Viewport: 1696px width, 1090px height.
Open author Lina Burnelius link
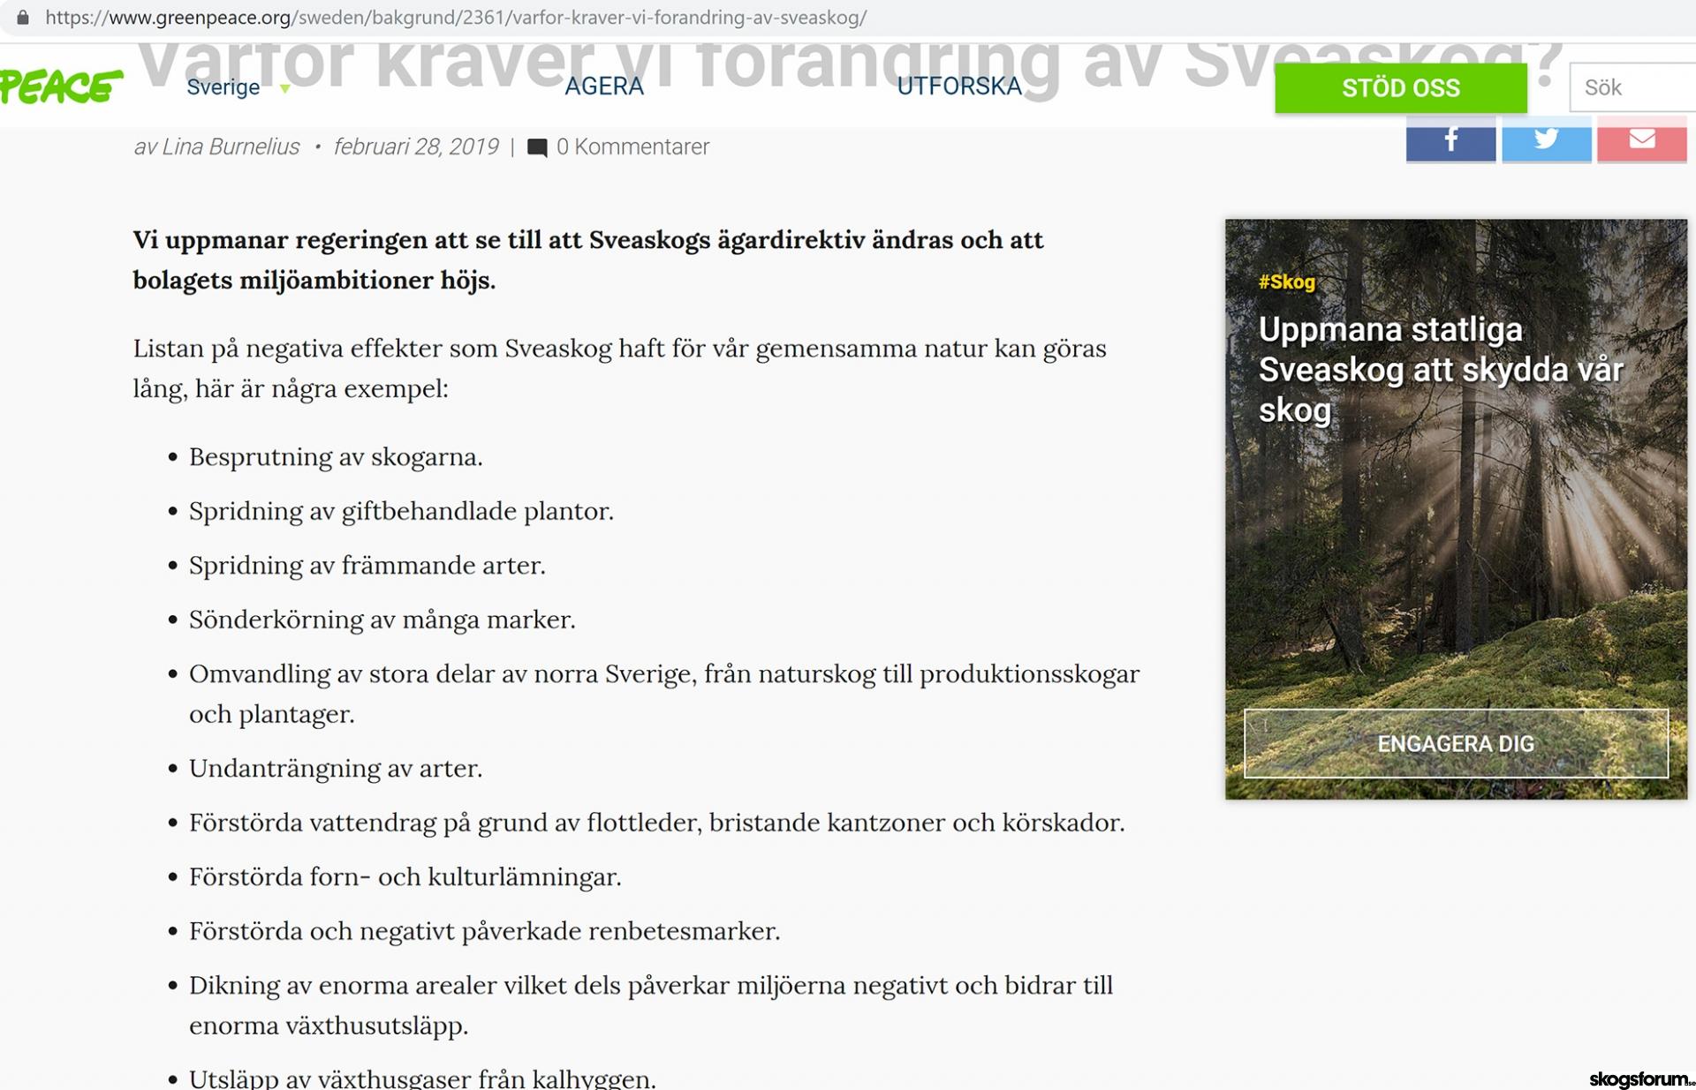[230, 147]
